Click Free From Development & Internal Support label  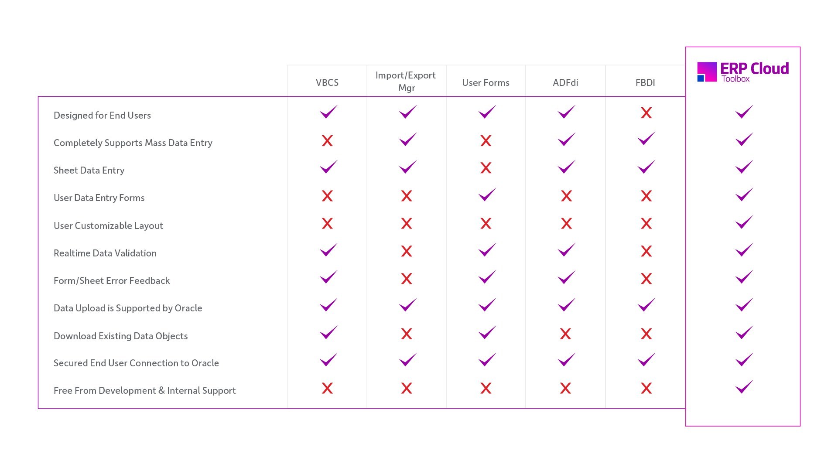[x=144, y=391]
